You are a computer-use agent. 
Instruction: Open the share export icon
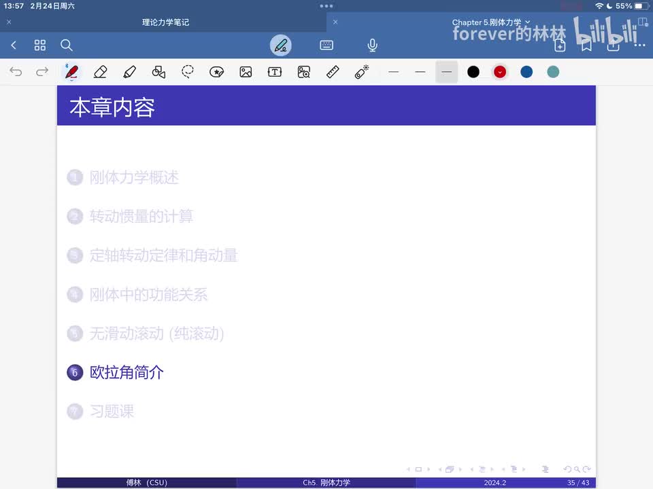tap(613, 45)
